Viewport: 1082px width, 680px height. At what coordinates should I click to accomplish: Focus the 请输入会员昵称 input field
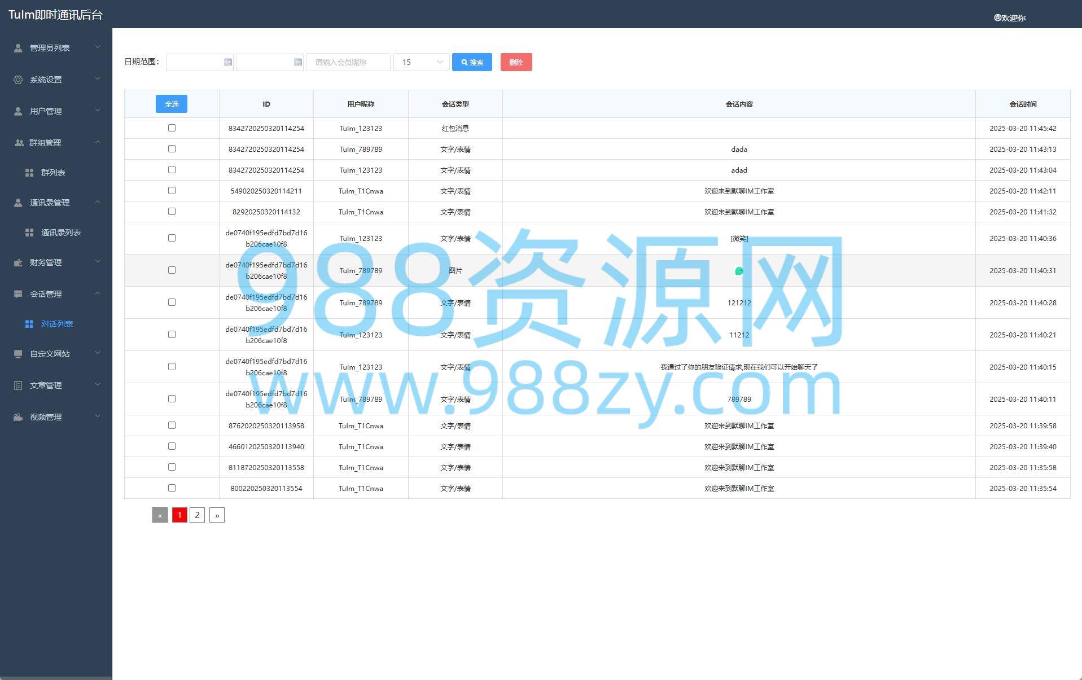pyautogui.click(x=348, y=62)
